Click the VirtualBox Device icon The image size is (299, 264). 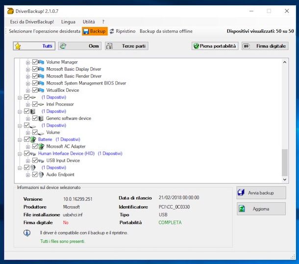(x=41, y=90)
